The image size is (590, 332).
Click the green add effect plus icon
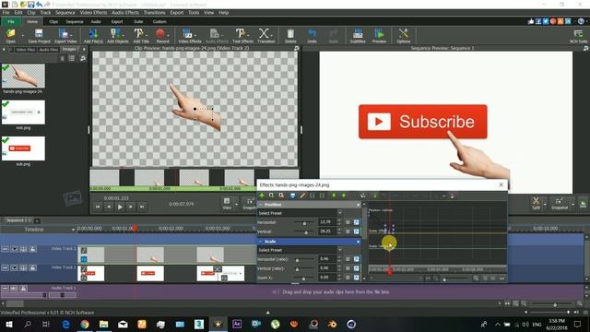click(x=262, y=196)
